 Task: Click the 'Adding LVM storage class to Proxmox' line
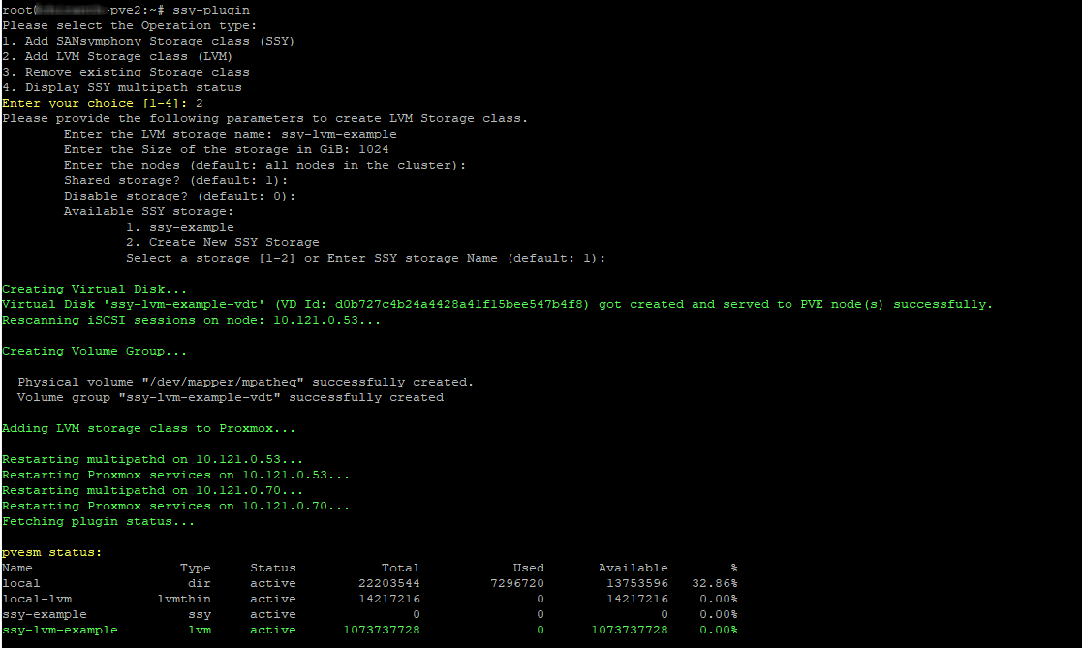[148, 428]
